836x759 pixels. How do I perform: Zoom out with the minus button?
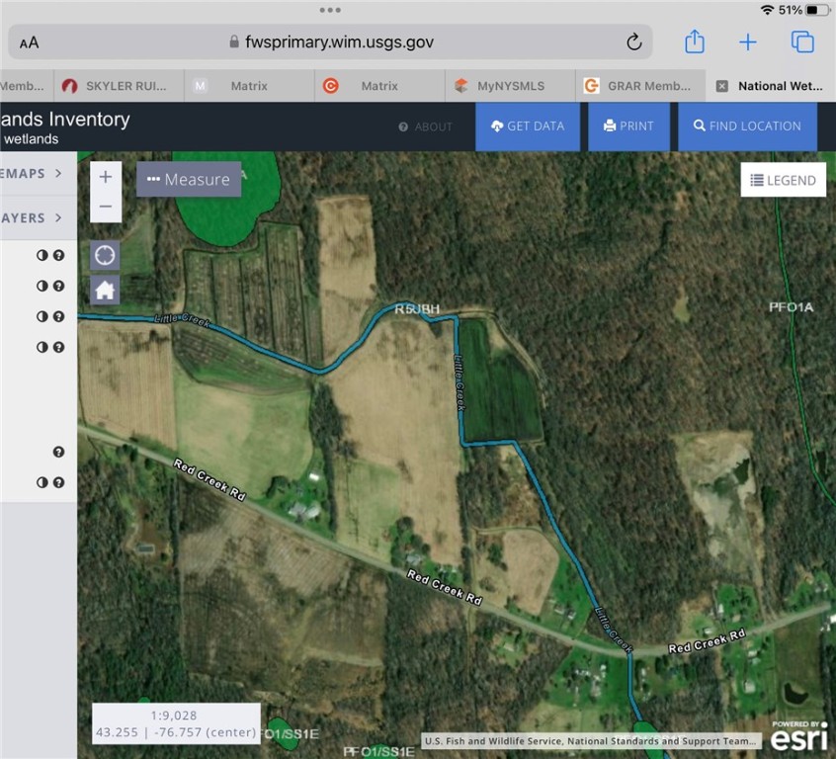pos(106,208)
